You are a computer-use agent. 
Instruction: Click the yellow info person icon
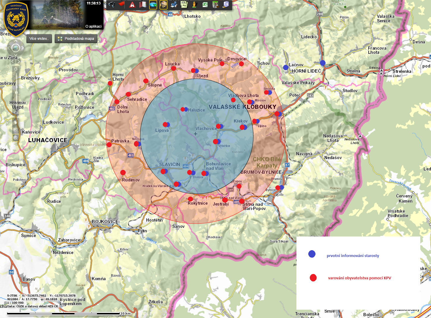(x=195, y=4)
